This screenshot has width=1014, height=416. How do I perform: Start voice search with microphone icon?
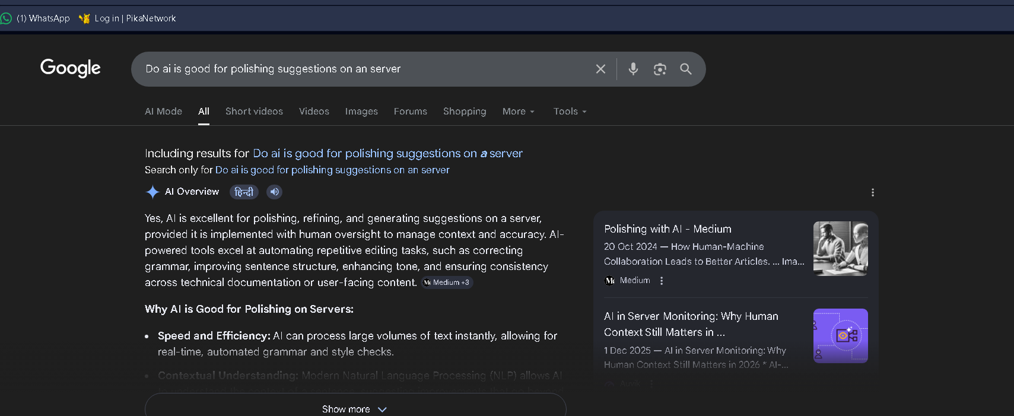coord(633,69)
